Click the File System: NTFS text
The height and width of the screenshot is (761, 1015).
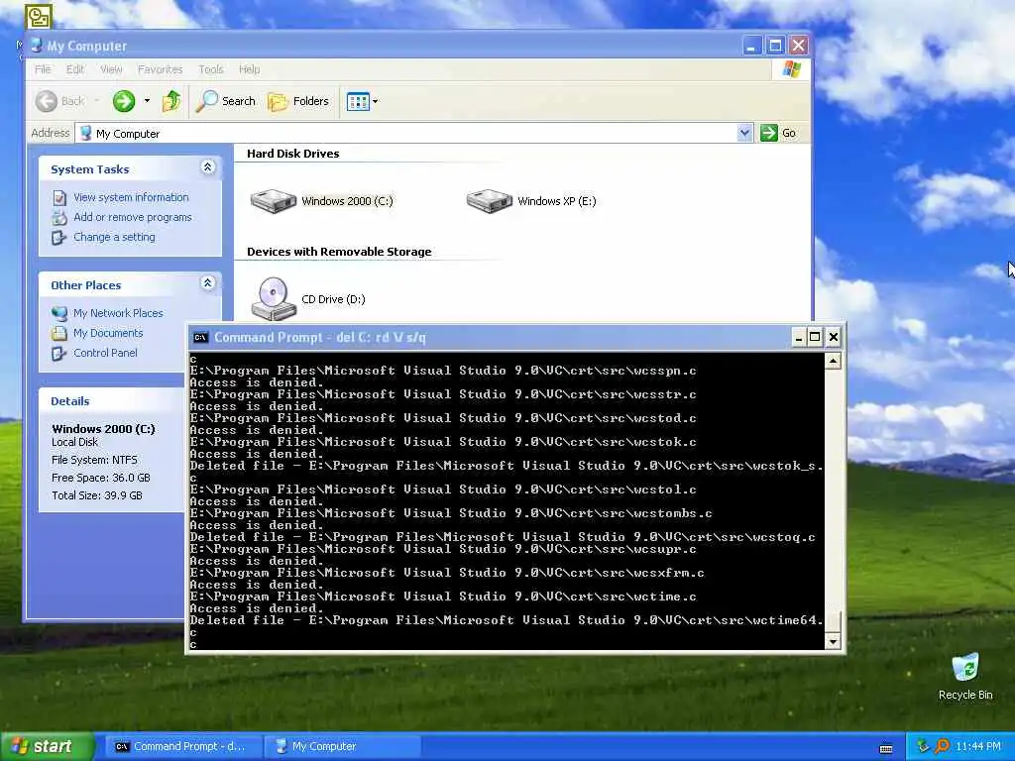point(94,460)
